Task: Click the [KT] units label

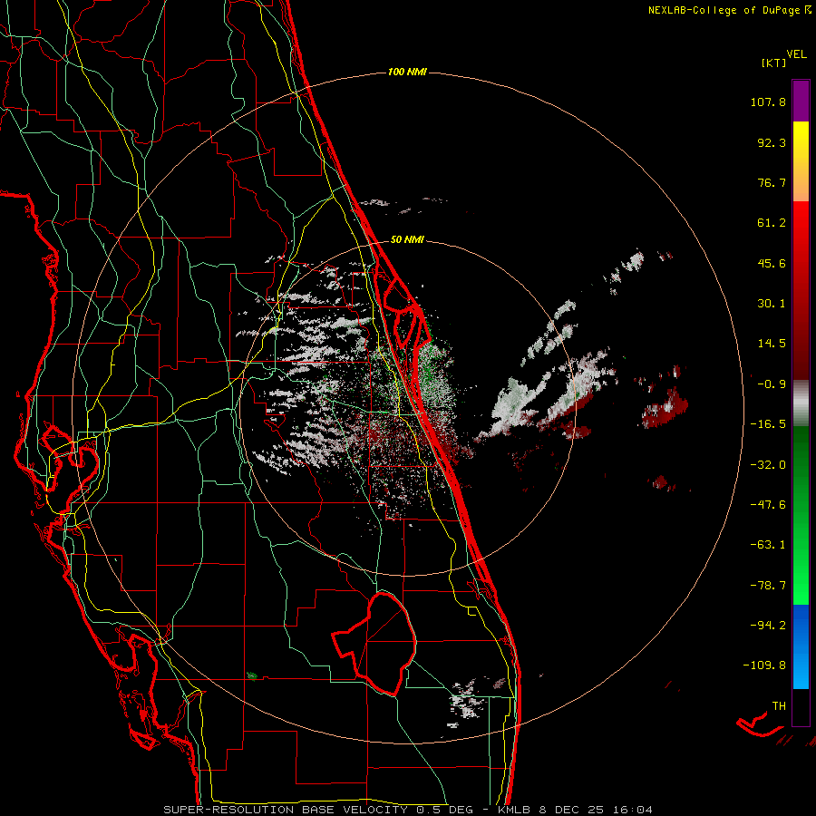Action: tap(774, 63)
